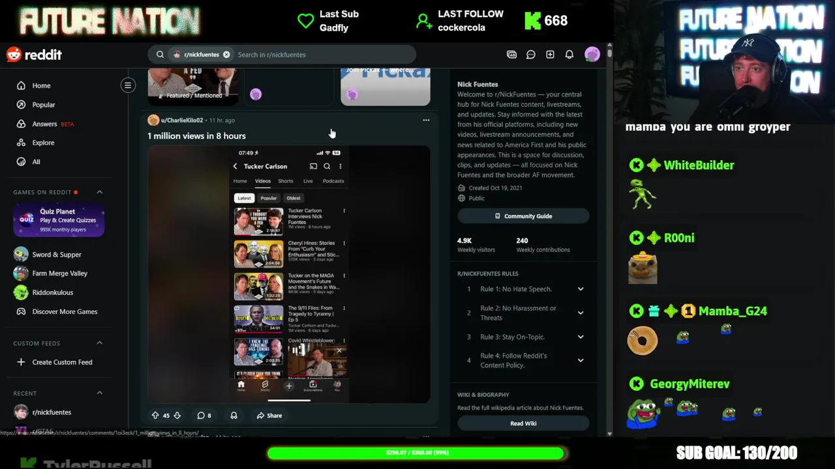Click R00ni chat username
Image resolution: width=835 pixels, height=469 pixels.
pyautogui.click(x=679, y=238)
